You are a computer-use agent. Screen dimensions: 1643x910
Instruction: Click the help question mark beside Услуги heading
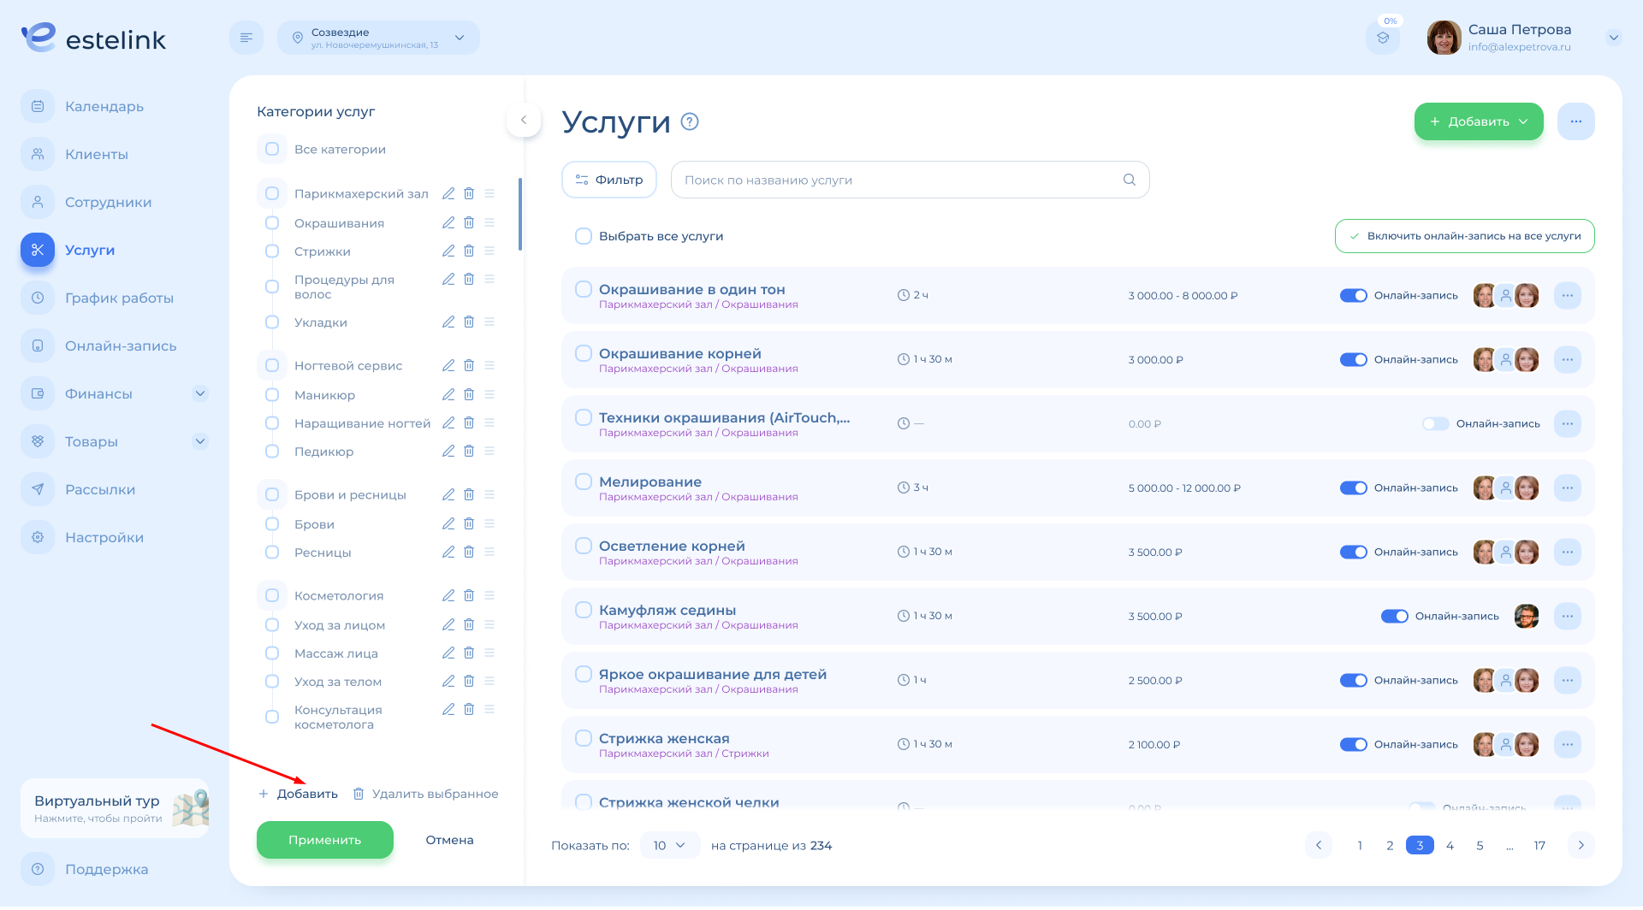tap(690, 121)
